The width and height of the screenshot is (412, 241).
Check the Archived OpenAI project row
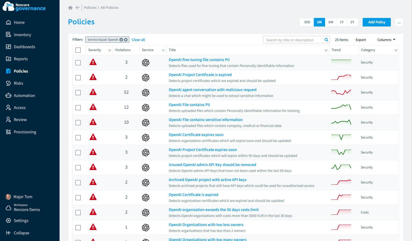pos(78,183)
